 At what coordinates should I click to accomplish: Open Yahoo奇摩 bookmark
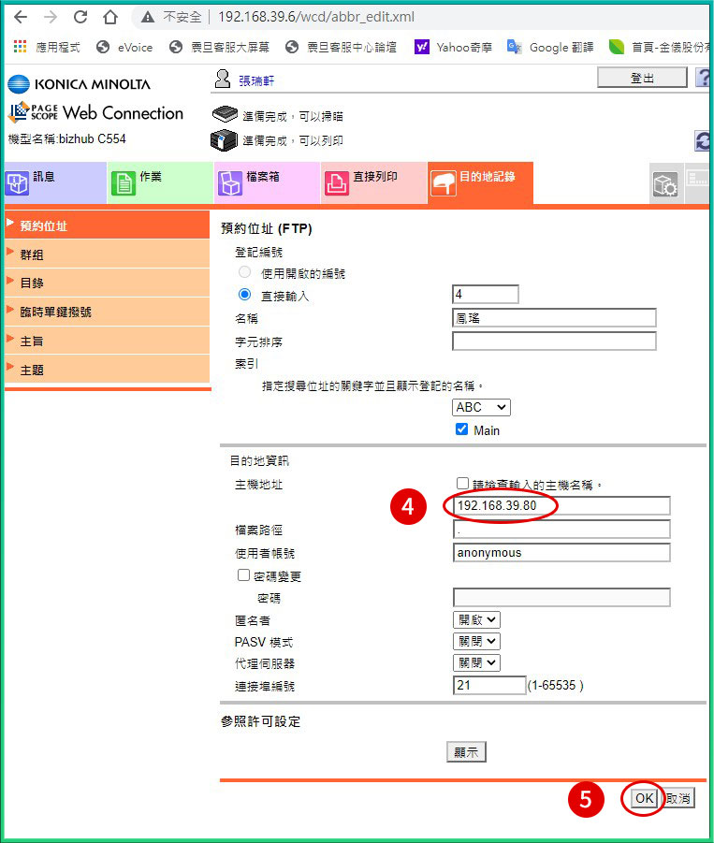coord(453,48)
